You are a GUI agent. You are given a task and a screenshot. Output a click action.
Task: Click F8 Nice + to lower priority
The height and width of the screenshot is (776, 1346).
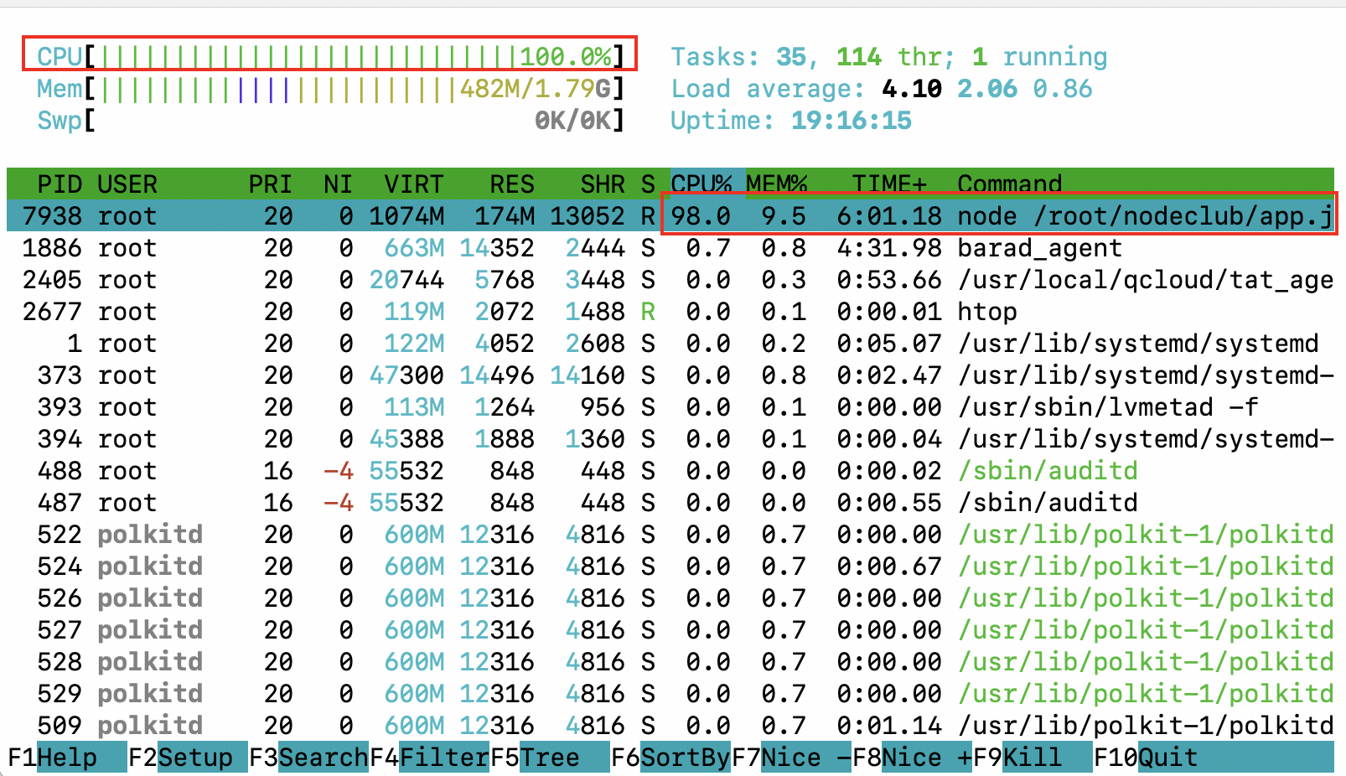click(912, 758)
